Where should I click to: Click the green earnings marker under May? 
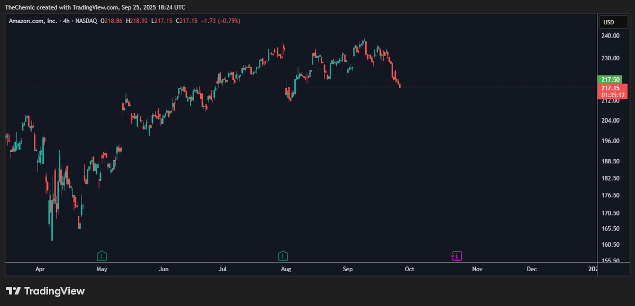point(102,256)
